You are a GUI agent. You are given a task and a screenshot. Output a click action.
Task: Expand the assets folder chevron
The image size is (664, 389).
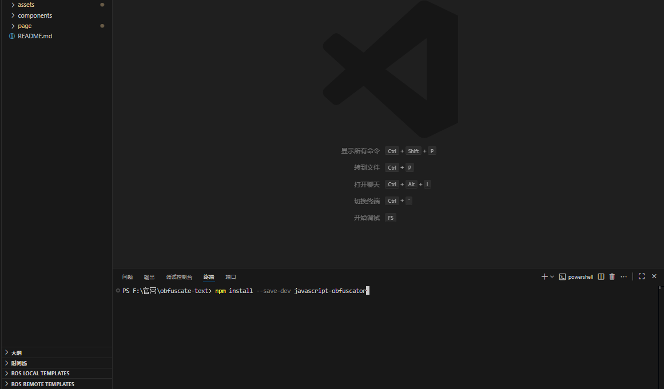(13, 5)
